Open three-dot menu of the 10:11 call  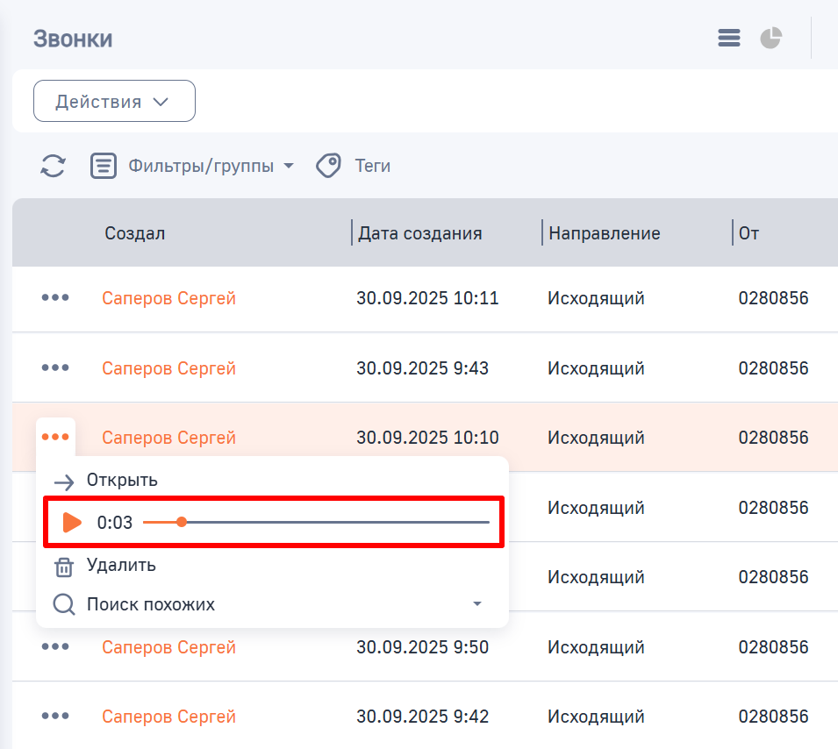55,297
